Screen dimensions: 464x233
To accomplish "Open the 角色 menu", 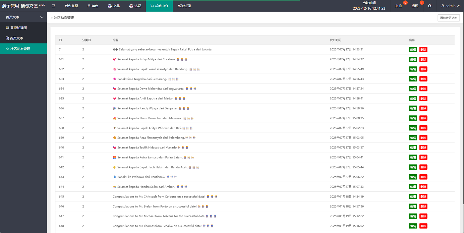I will coord(93,6).
